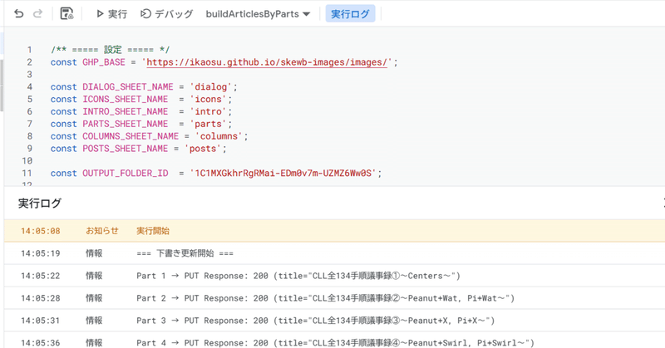Click the お知らせ log level label
The image size is (665, 348).
coord(102,231)
